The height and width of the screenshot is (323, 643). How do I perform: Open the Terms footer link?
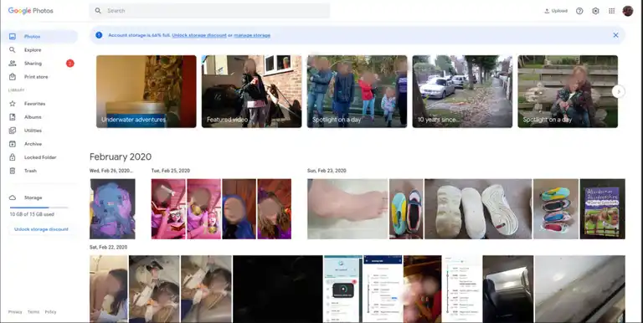point(33,312)
